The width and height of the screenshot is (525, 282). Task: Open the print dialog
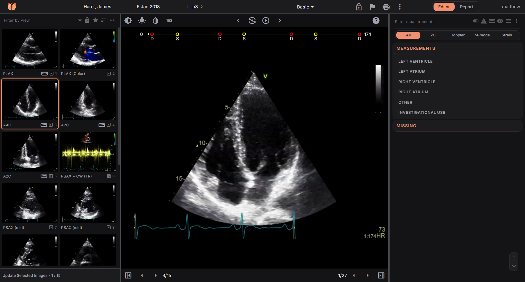point(386,7)
